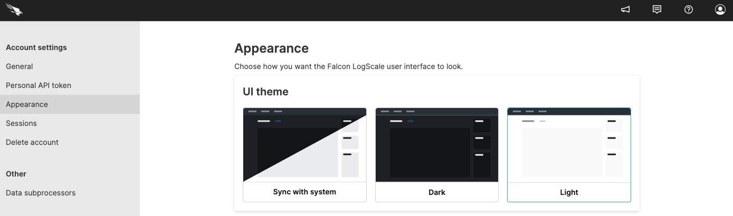733x216 pixels.
Task: Open the announcements megaphone icon
Action: (625, 9)
